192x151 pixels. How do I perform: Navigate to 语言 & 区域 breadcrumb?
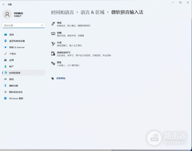pyautogui.click(x=92, y=12)
